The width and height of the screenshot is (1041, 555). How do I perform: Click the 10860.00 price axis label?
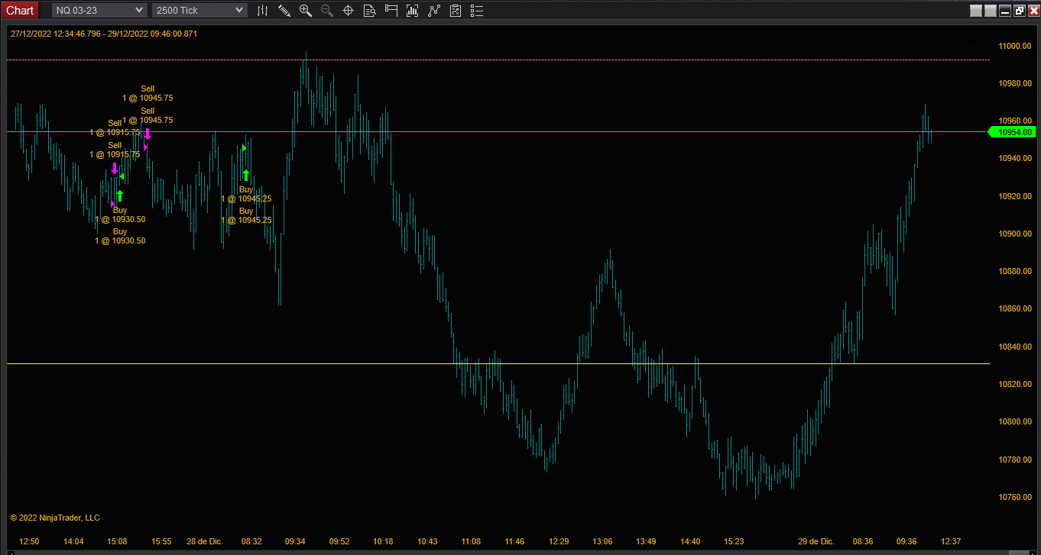pyautogui.click(x=1015, y=308)
